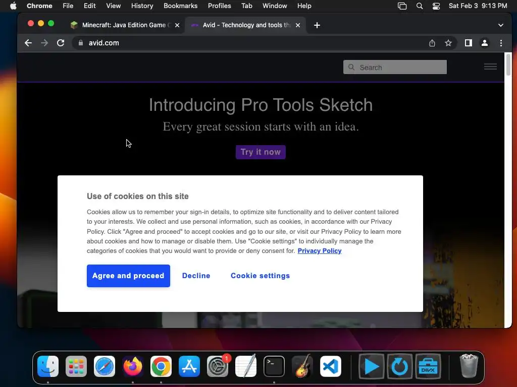Launch Safari from the Dock
Screen dimensions: 517x387
pos(105,366)
